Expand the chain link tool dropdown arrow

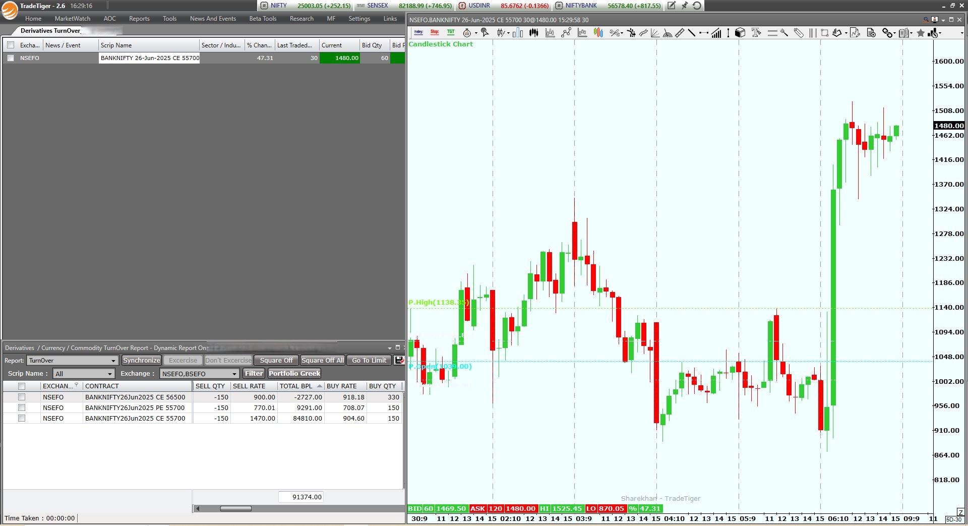[894, 33]
